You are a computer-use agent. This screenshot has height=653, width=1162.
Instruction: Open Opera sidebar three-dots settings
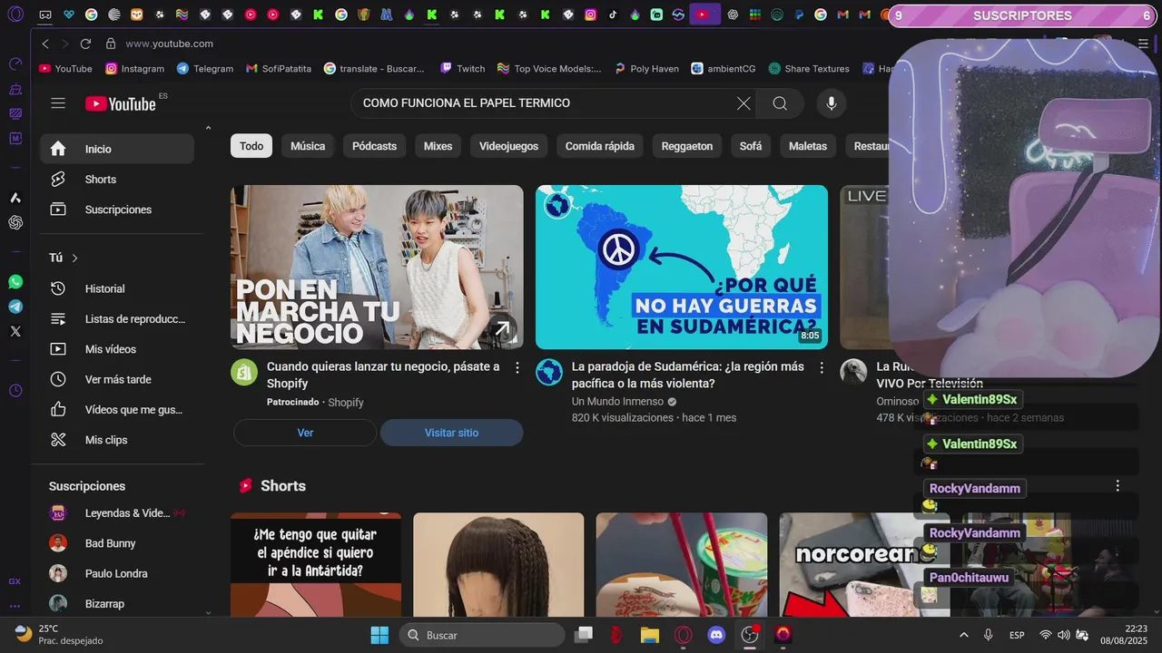[15, 606]
